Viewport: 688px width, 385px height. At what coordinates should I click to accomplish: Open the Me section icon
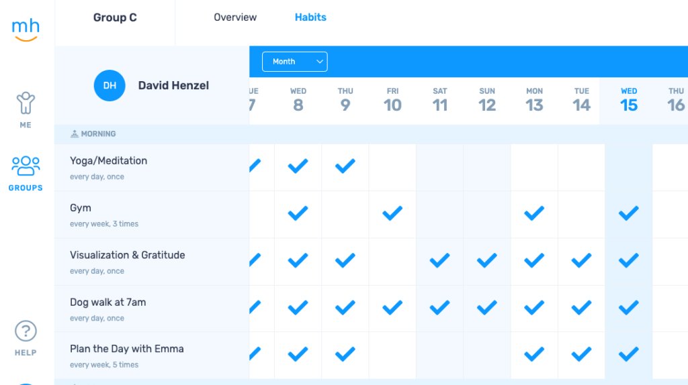pos(26,103)
